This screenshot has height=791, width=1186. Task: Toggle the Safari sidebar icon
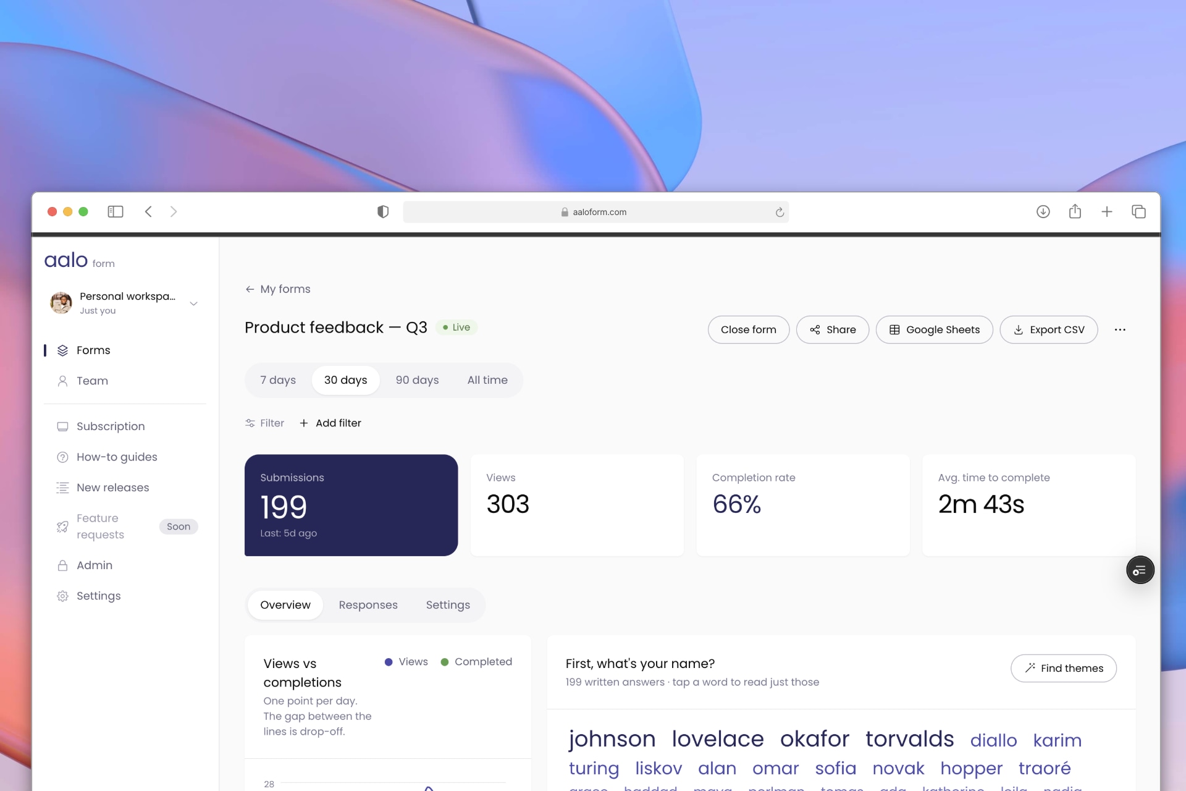pos(116,211)
